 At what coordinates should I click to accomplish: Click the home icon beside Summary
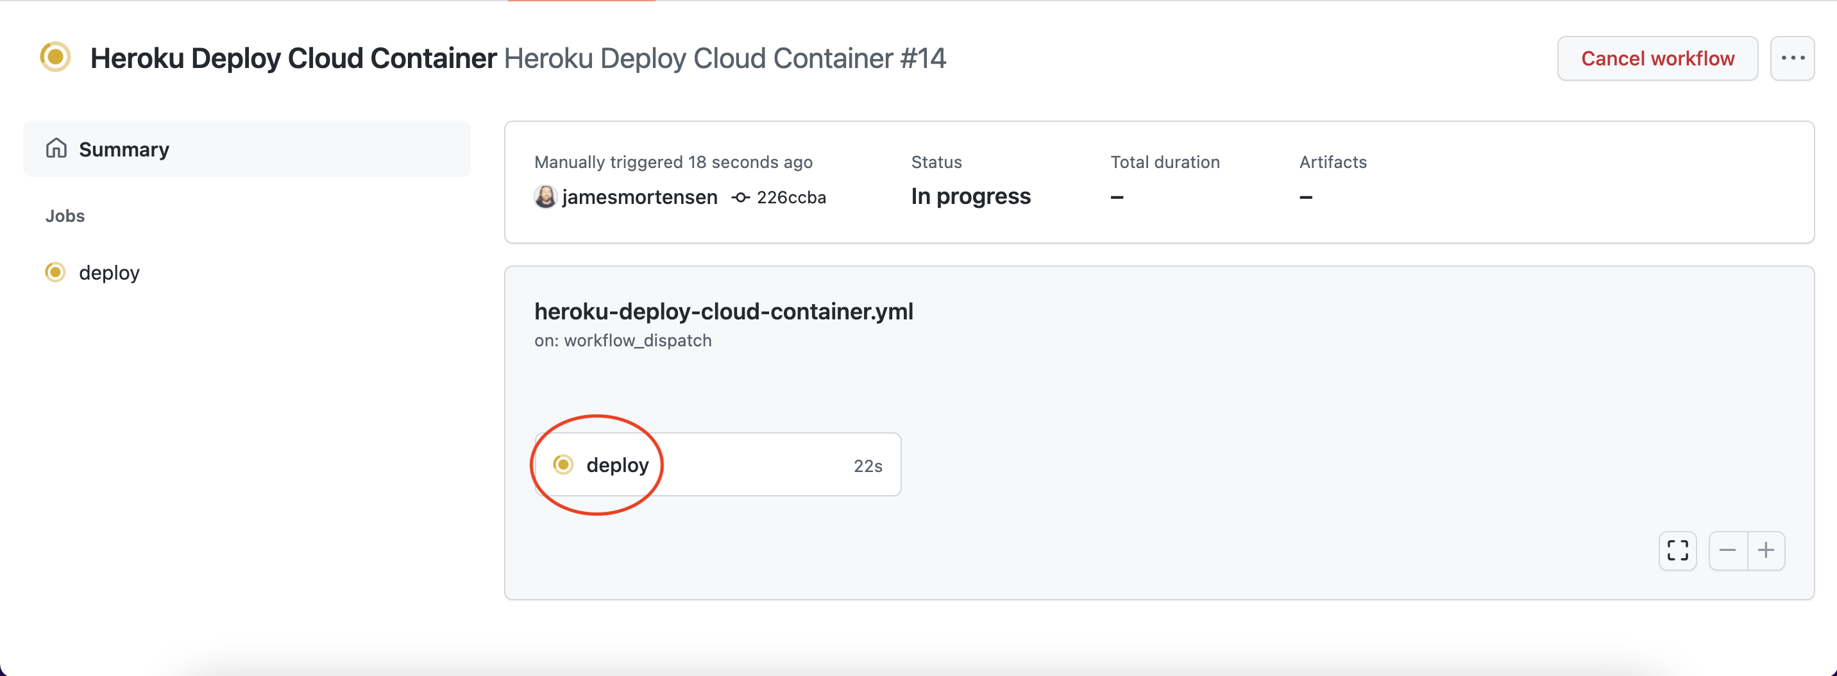click(56, 148)
